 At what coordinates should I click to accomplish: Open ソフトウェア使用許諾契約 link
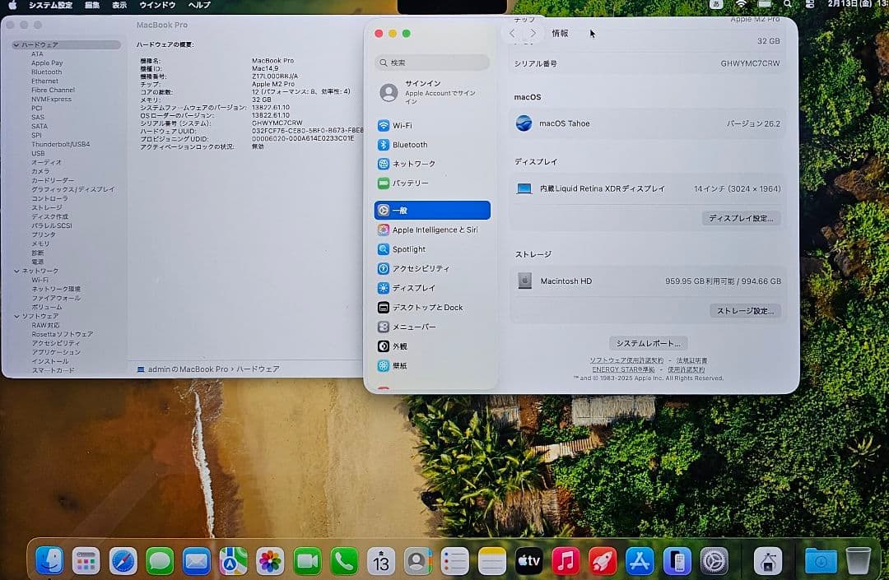point(626,360)
